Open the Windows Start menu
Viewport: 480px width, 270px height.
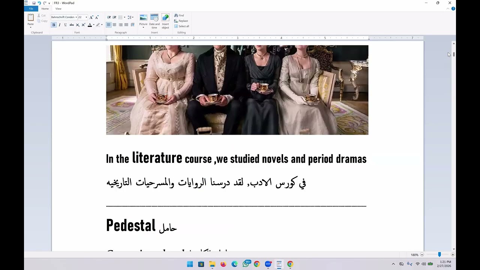190,264
